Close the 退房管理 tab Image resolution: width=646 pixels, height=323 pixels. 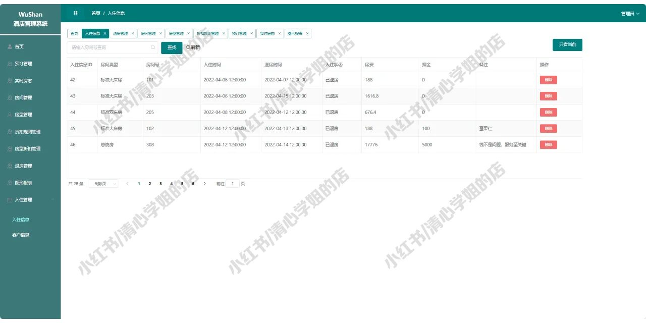click(x=133, y=33)
